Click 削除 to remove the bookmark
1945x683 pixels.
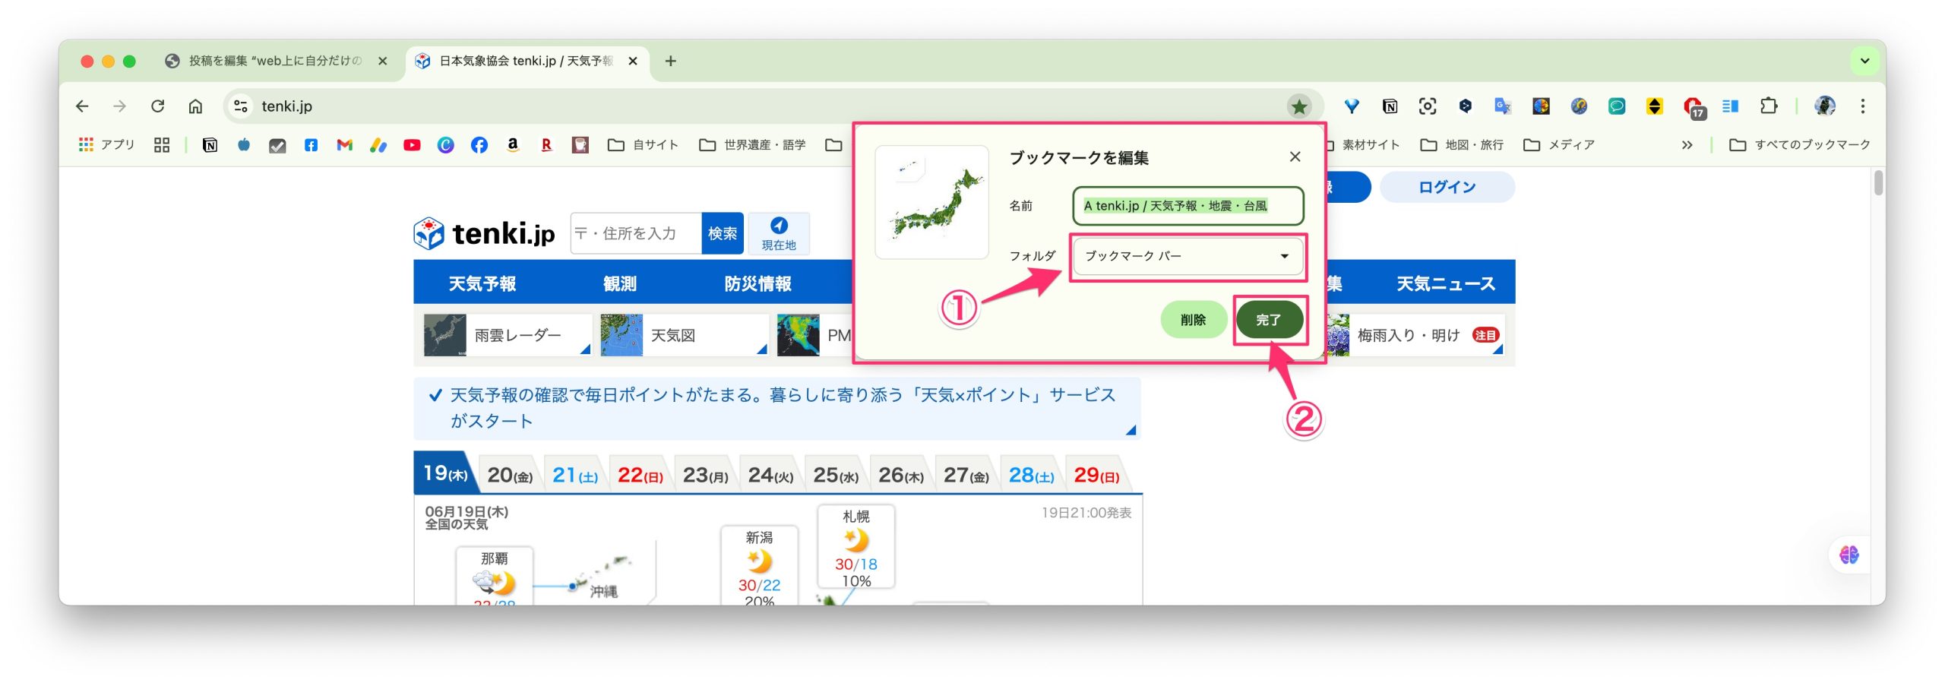click(1193, 320)
